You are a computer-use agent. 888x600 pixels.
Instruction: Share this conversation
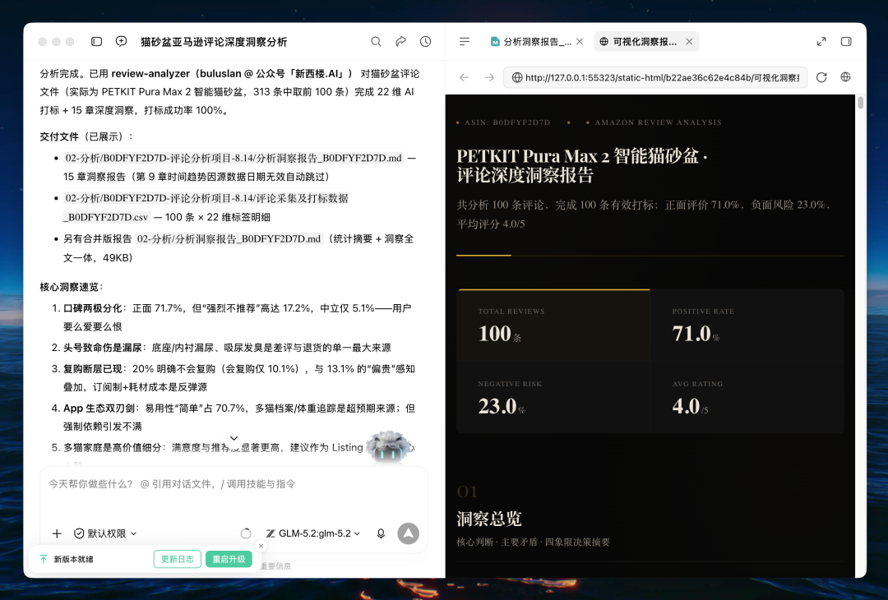(x=401, y=41)
